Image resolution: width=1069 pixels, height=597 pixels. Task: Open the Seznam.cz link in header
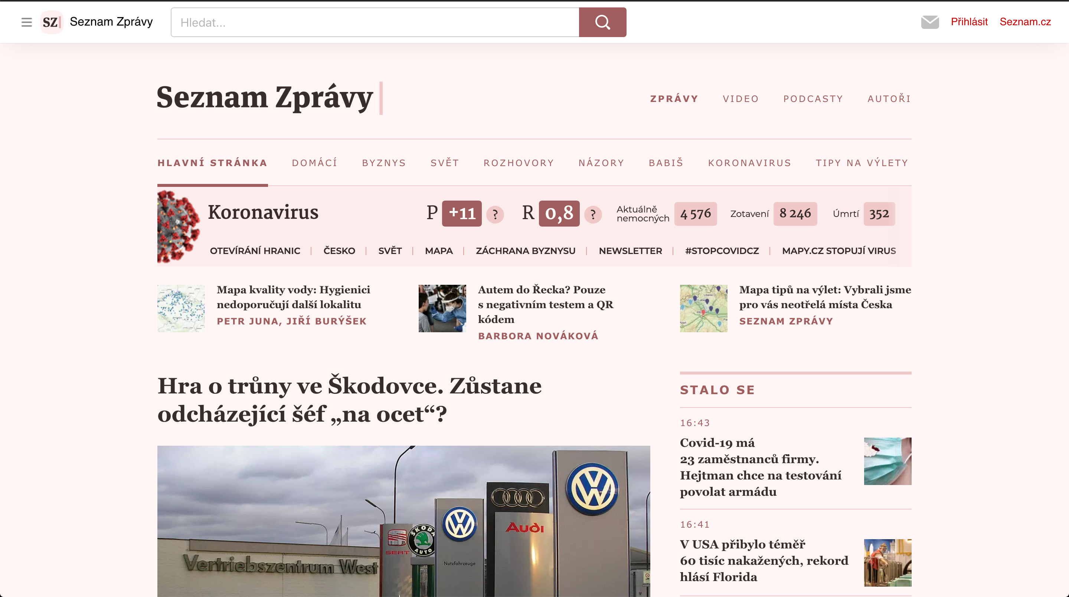(1025, 22)
